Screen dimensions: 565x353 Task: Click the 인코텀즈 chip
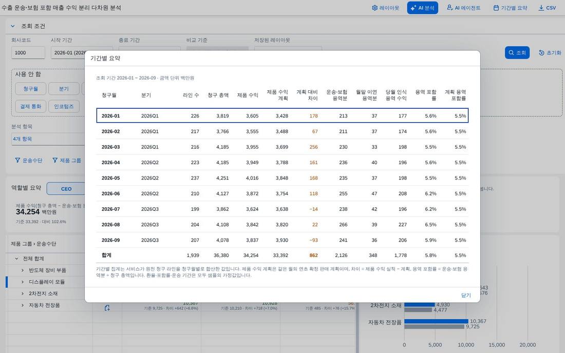64,106
